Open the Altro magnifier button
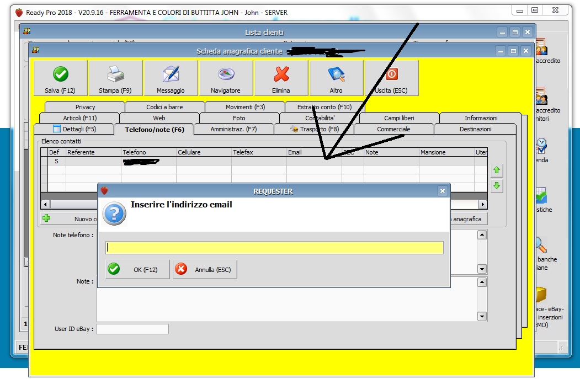 [336, 78]
